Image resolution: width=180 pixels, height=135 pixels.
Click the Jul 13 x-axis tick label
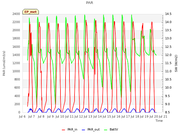[x=88, y=117]
